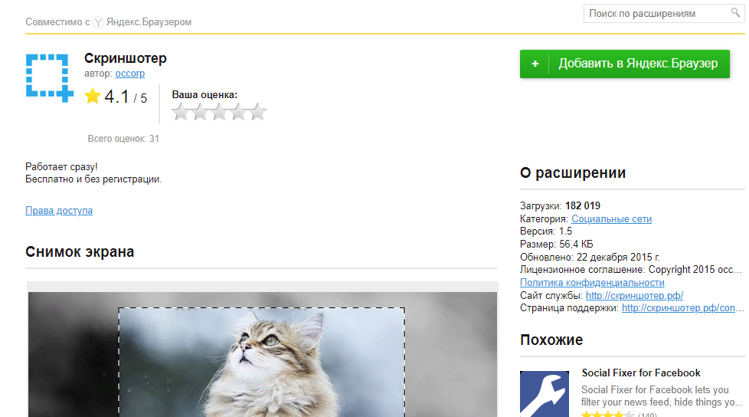
Task: Click the Размер: 56,4 КБ text
Action: 557,245
